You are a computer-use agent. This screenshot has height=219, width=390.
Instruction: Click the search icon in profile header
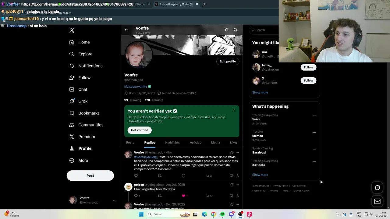[x=236, y=30]
